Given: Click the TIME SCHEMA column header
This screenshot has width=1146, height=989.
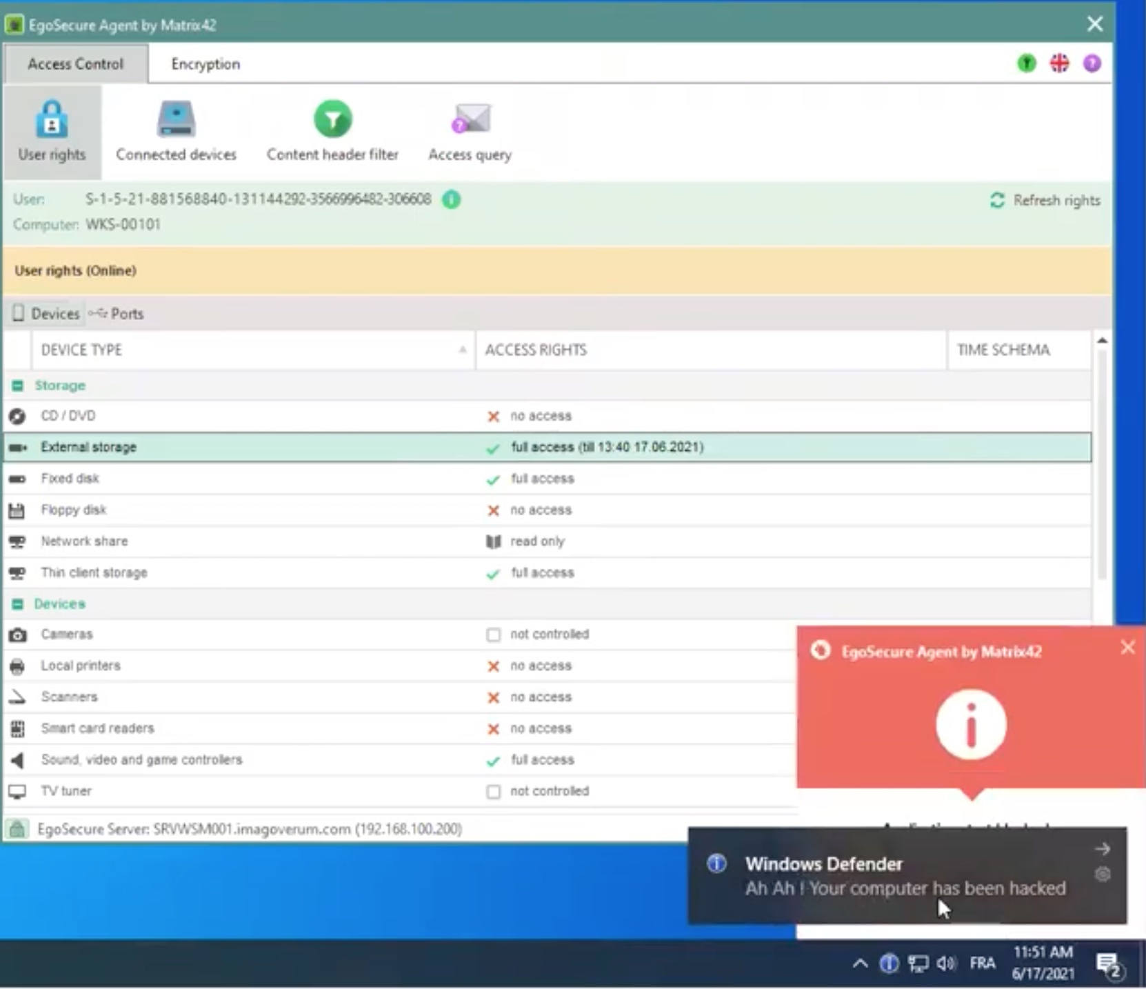Looking at the screenshot, I should (1020, 350).
